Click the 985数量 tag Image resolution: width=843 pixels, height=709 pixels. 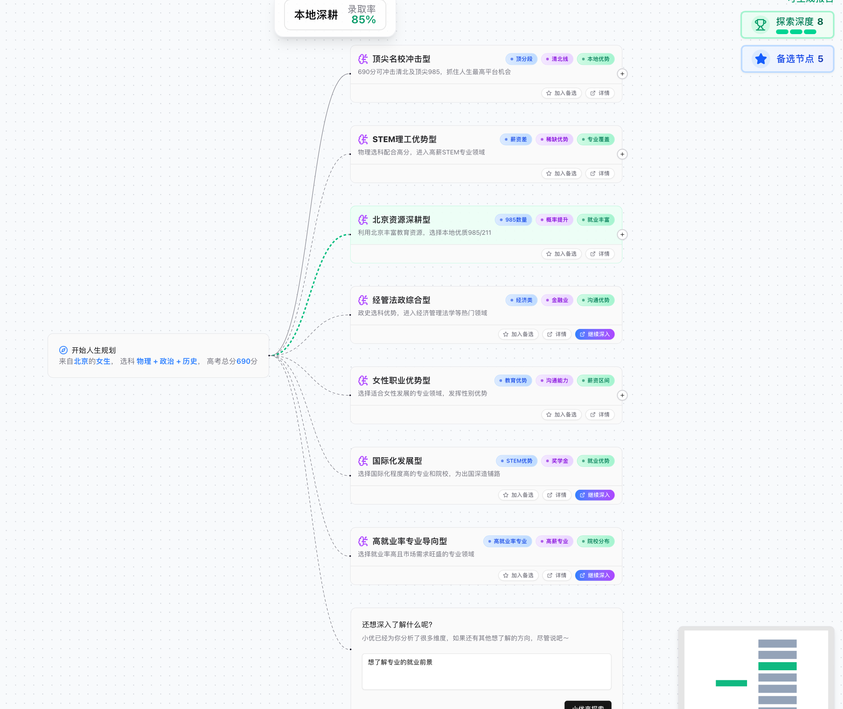(x=513, y=220)
